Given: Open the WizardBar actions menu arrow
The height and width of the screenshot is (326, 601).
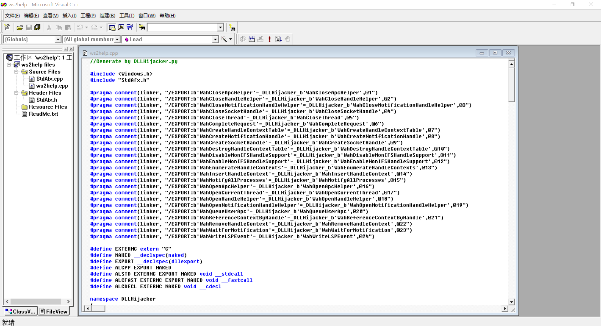Looking at the screenshot, I should (x=231, y=39).
